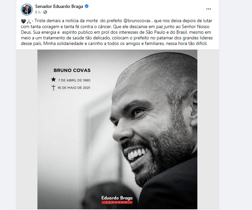Click the red SENADOR bar under the logo
The height and width of the screenshot is (210, 252).
(x=117, y=202)
